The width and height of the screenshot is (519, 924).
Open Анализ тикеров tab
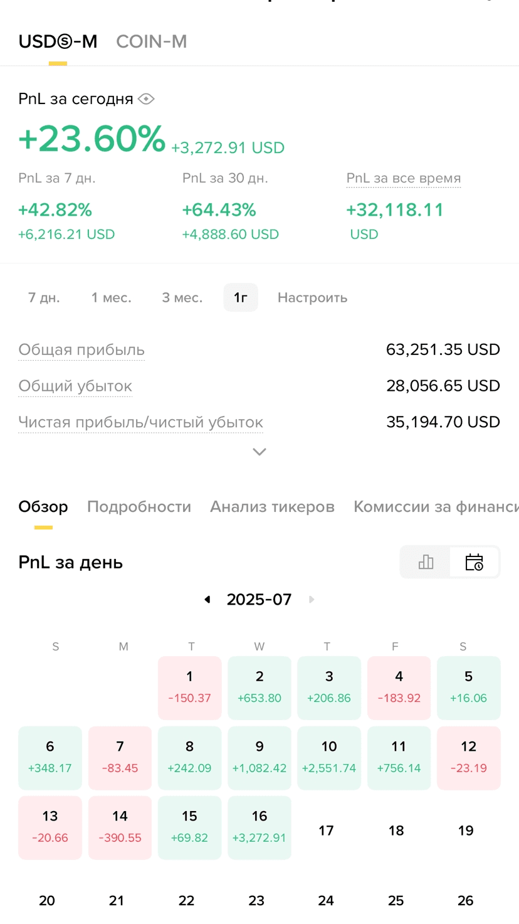(272, 506)
